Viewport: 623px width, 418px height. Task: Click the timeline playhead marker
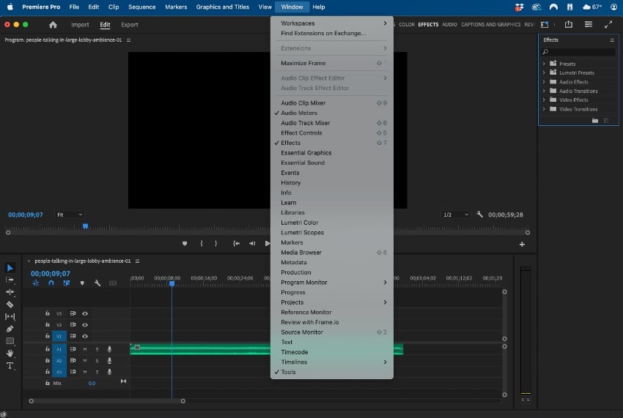tap(172, 283)
